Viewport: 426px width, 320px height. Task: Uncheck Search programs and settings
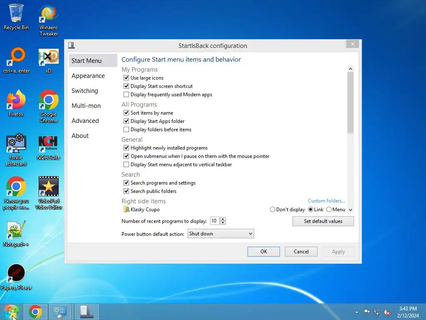(x=126, y=183)
